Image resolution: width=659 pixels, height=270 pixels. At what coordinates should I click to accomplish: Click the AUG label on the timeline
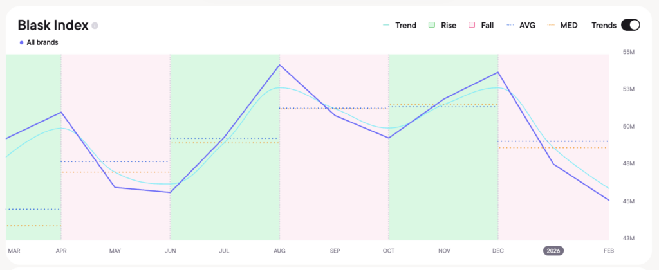280,251
